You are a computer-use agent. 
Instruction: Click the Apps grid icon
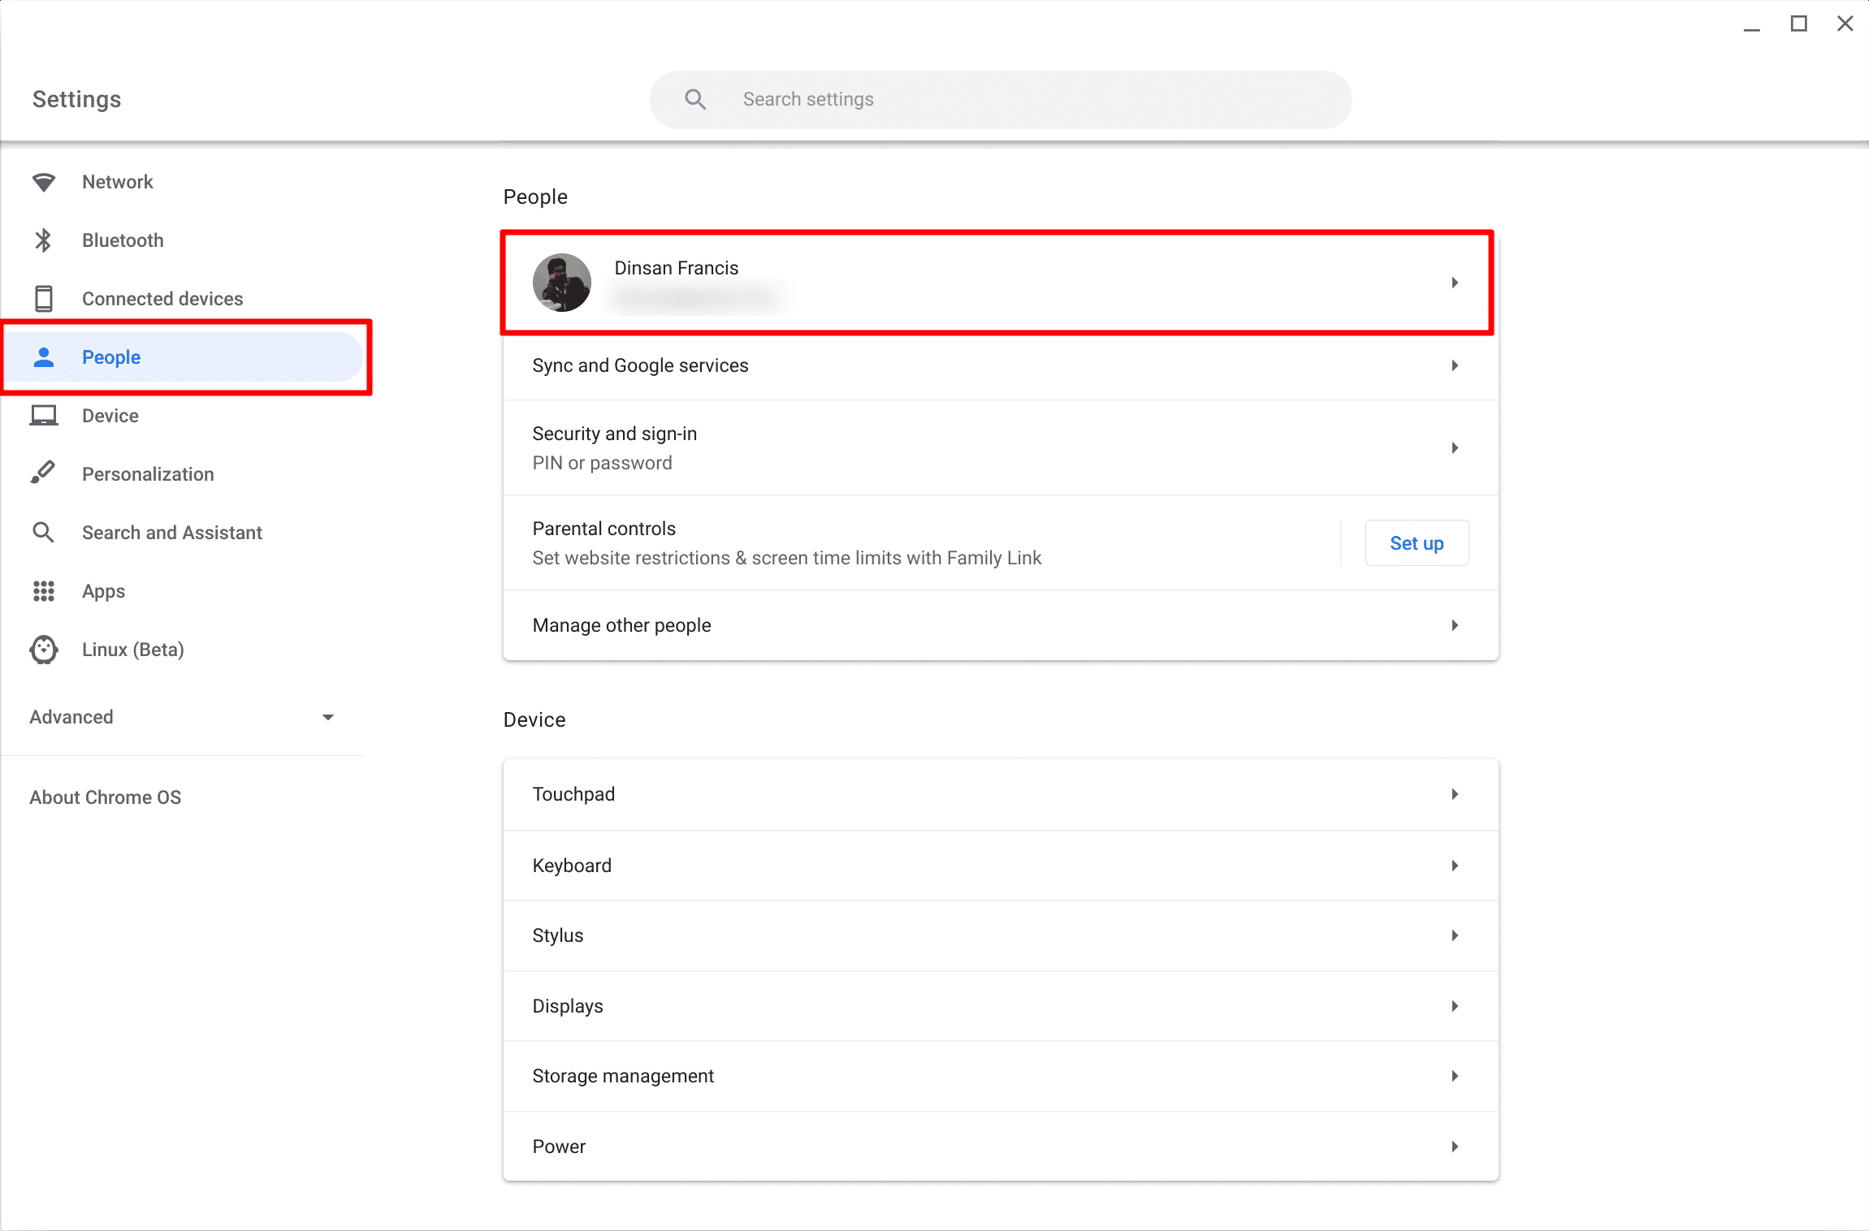pos(44,591)
